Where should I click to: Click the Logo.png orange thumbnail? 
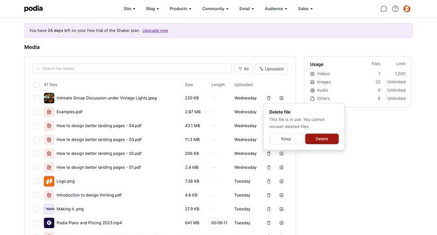(49, 181)
